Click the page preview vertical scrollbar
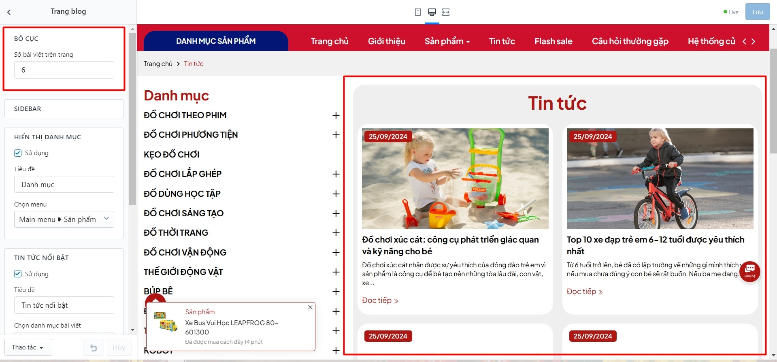 click(773, 101)
